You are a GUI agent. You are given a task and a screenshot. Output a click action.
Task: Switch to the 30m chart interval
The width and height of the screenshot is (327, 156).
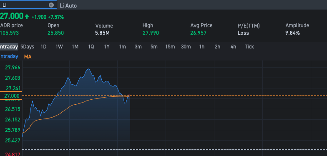pyautogui.click(x=186, y=47)
